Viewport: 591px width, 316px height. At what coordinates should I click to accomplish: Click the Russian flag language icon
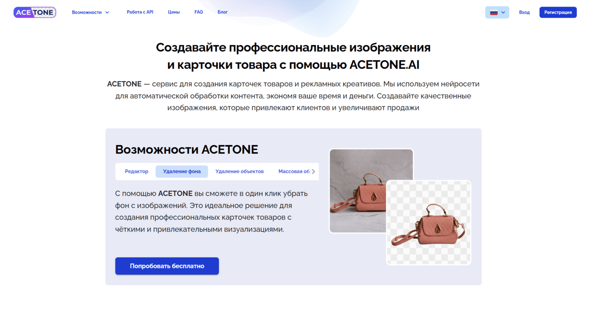coord(494,12)
